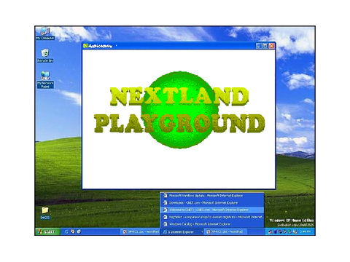The height and width of the screenshot is (262, 350).
Task: Select the My Network Places icon
Action: pyautogui.click(x=45, y=79)
